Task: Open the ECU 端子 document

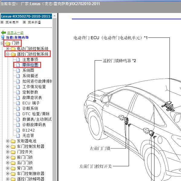Action: [x=31, y=103]
